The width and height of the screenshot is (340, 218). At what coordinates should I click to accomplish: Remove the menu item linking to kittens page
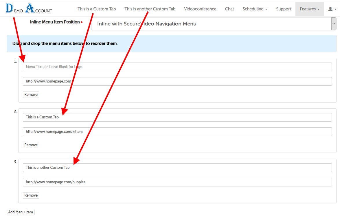click(31, 145)
